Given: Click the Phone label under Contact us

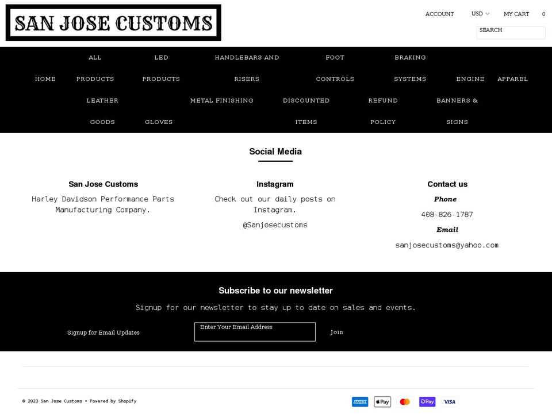Looking at the screenshot, I should point(445,199).
